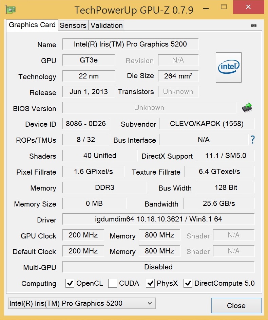The image size is (268, 320).
Task: Click the "BIOS Version" label
Action: pos(35,109)
